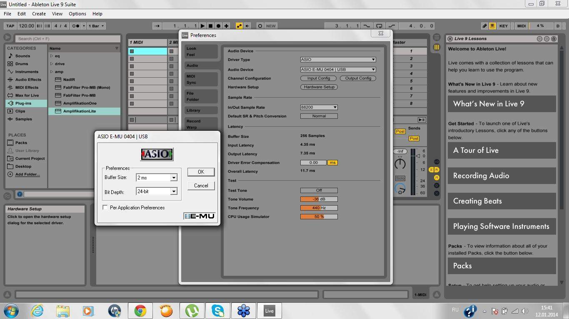Click the TAP tempo button
Image resolution: width=569 pixels, height=319 pixels.
(10, 26)
